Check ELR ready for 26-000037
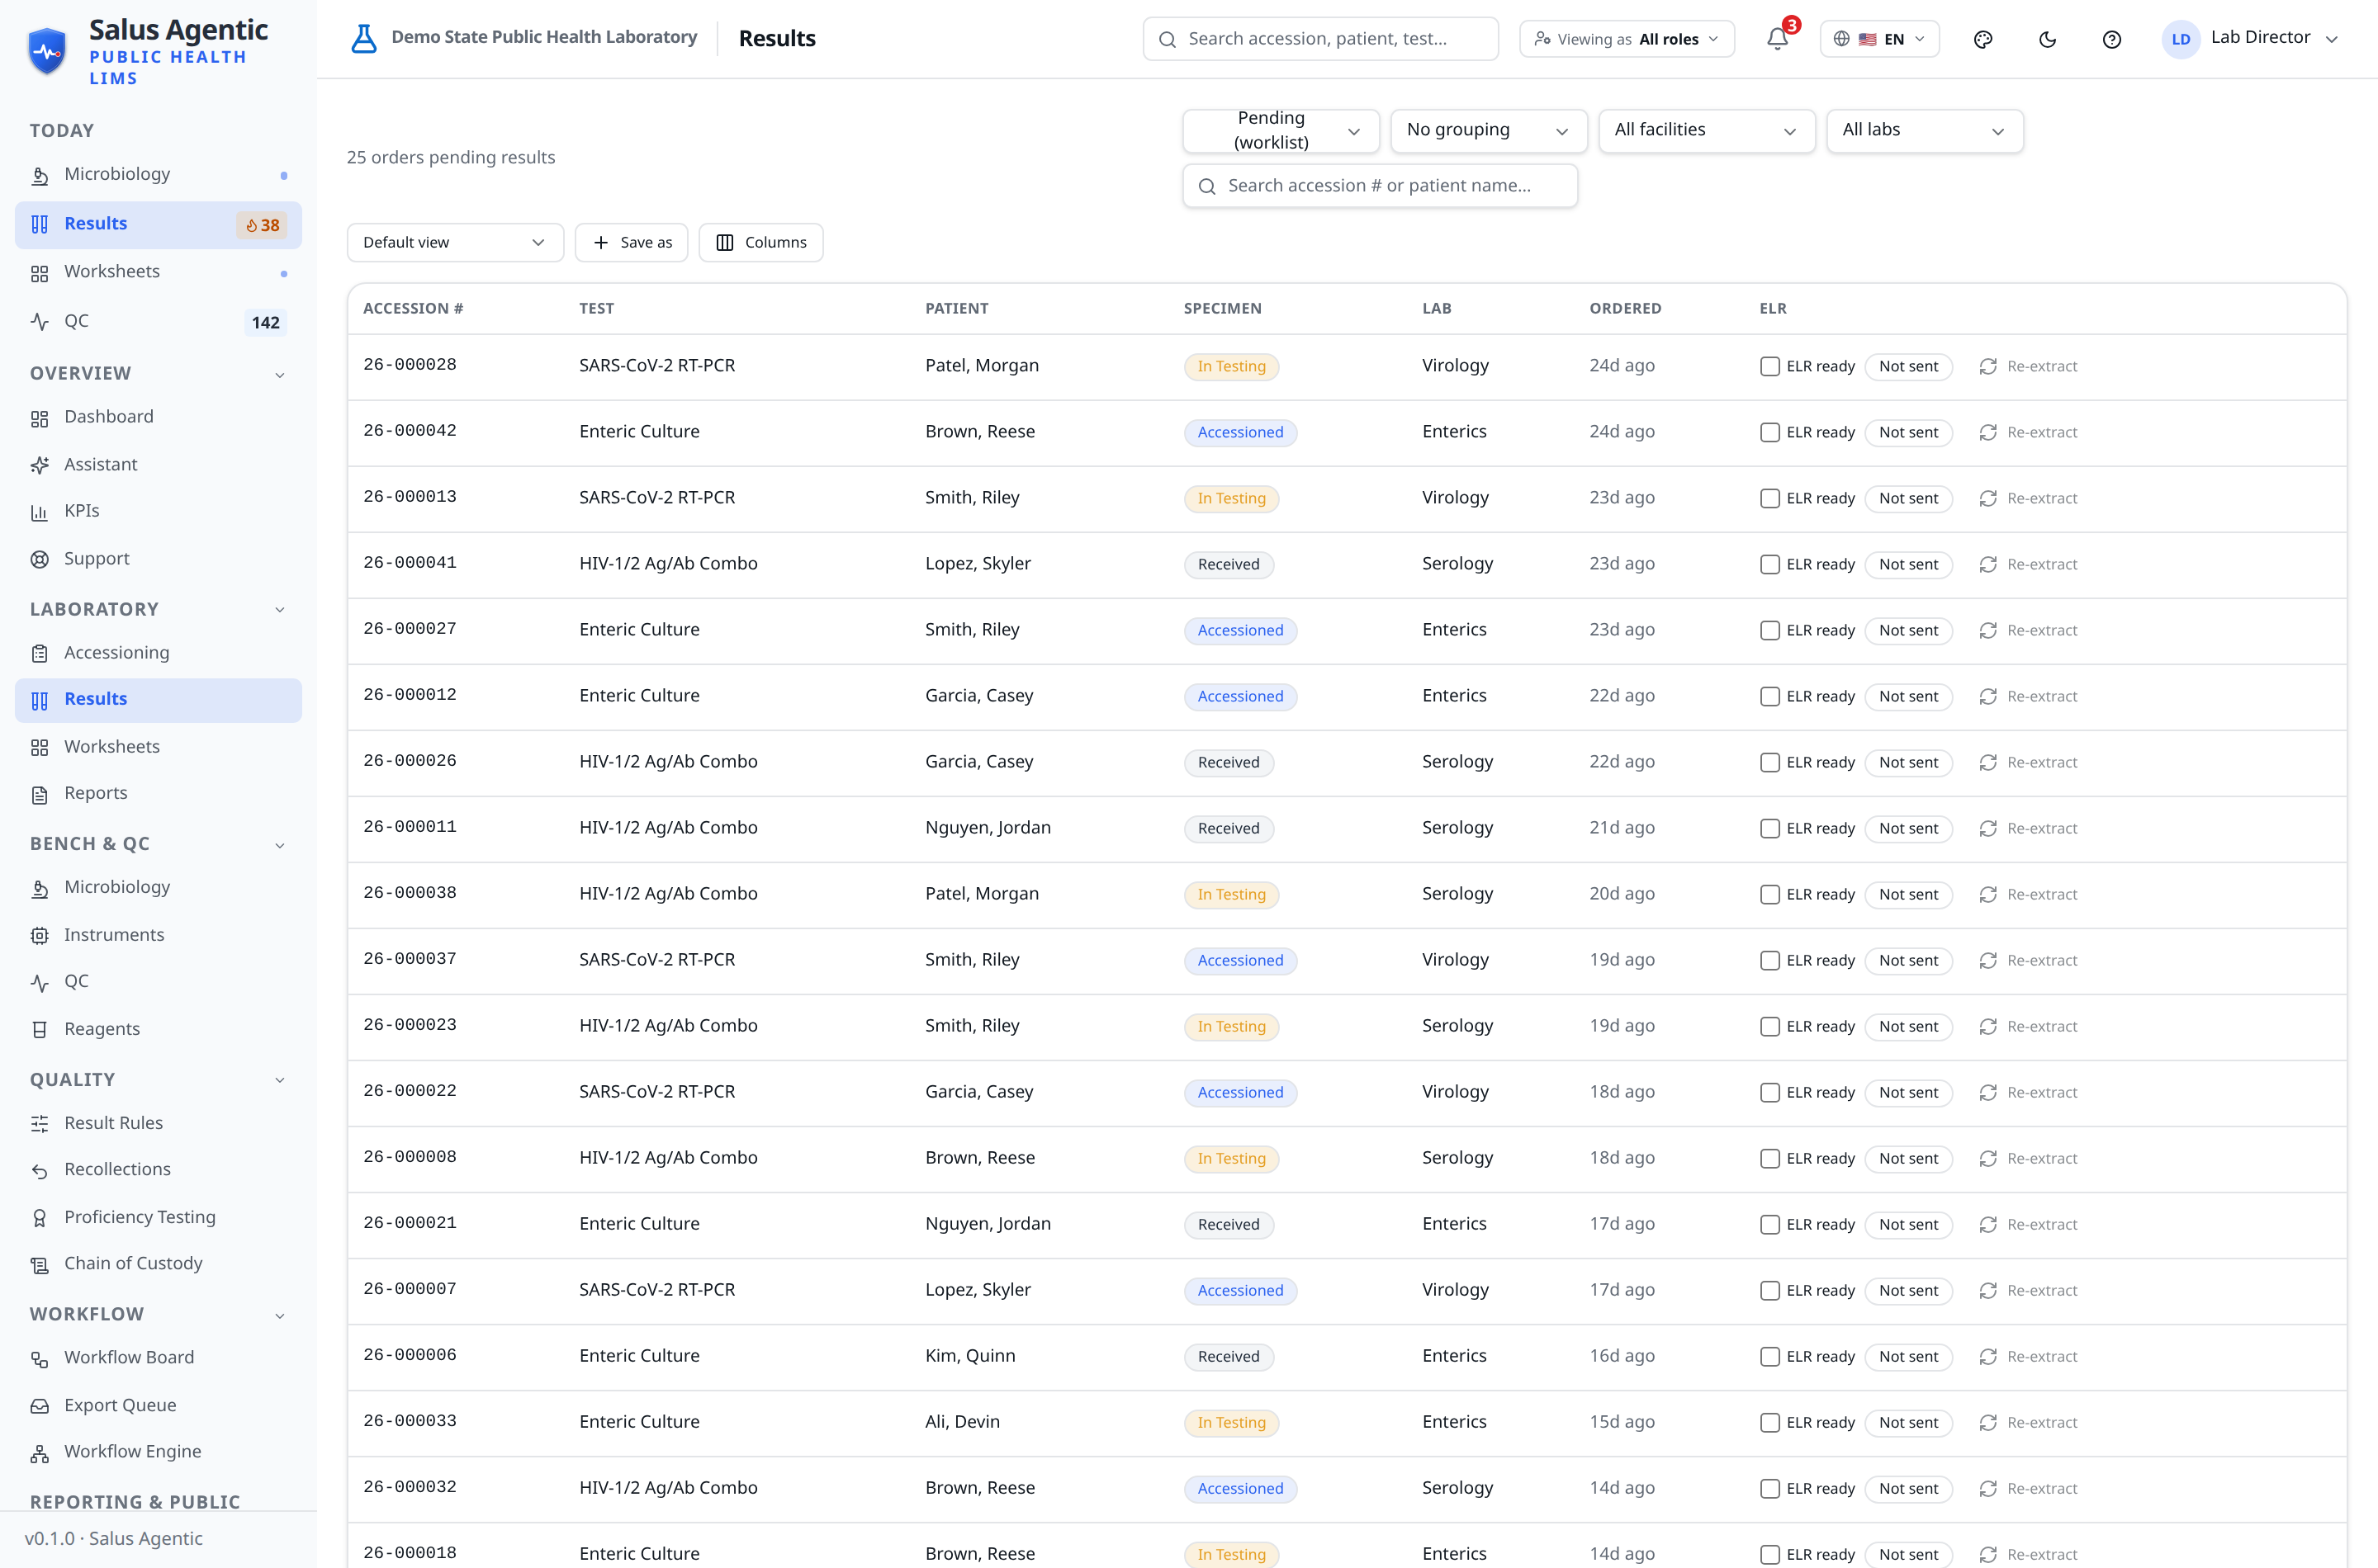The width and height of the screenshot is (2378, 1568). 1769,960
